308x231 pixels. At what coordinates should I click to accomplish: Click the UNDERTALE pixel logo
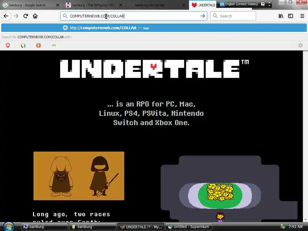click(x=154, y=69)
